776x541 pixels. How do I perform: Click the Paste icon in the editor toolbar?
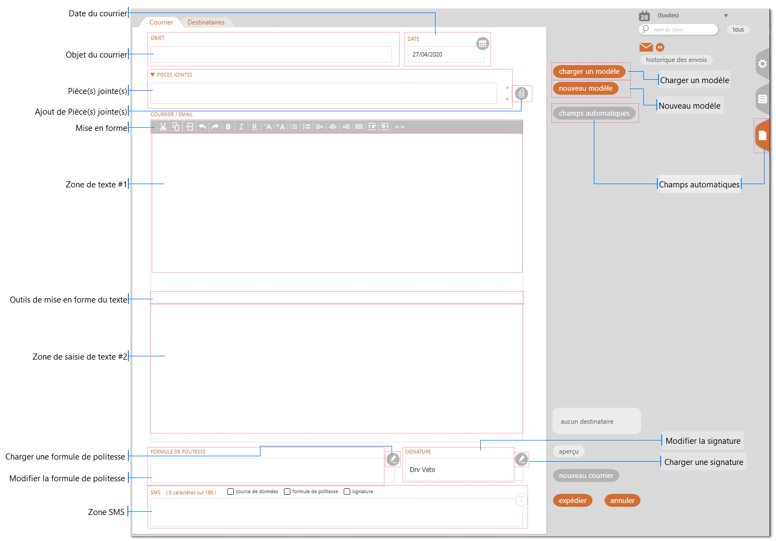tap(189, 127)
